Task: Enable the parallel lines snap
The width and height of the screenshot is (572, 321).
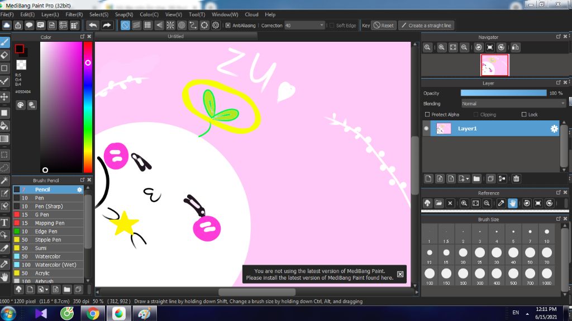Action: click(x=136, y=26)
